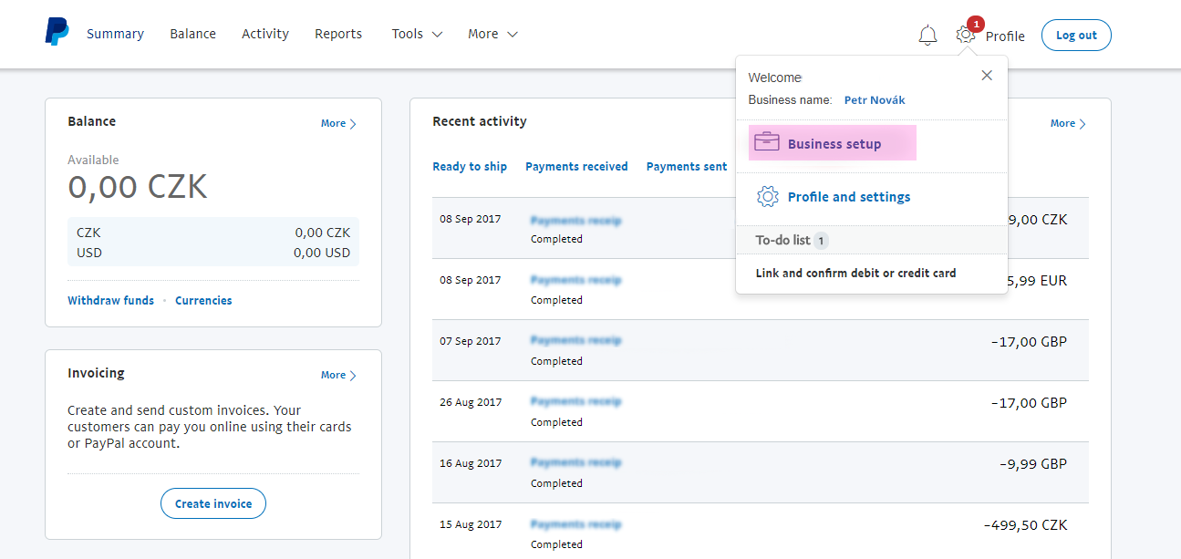Click the Withdraw funds link
Screen dimensions: 1181x559
tap(111, 301)
